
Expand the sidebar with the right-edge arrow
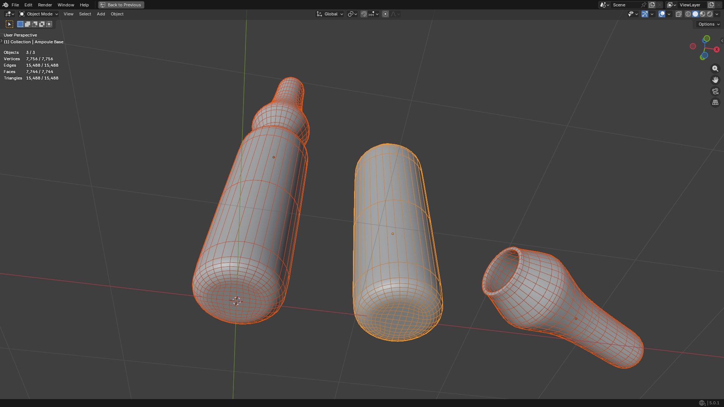[722, 41]
